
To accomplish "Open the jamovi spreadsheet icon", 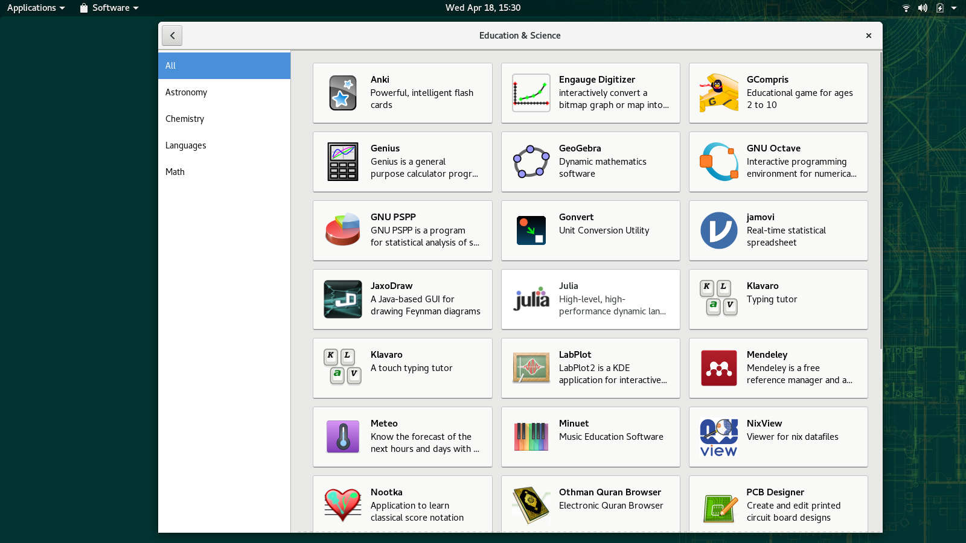I will [x=718, y=230].
